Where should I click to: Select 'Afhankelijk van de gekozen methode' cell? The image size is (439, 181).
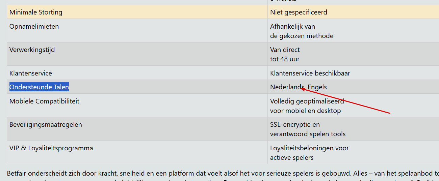click(302, 31)
